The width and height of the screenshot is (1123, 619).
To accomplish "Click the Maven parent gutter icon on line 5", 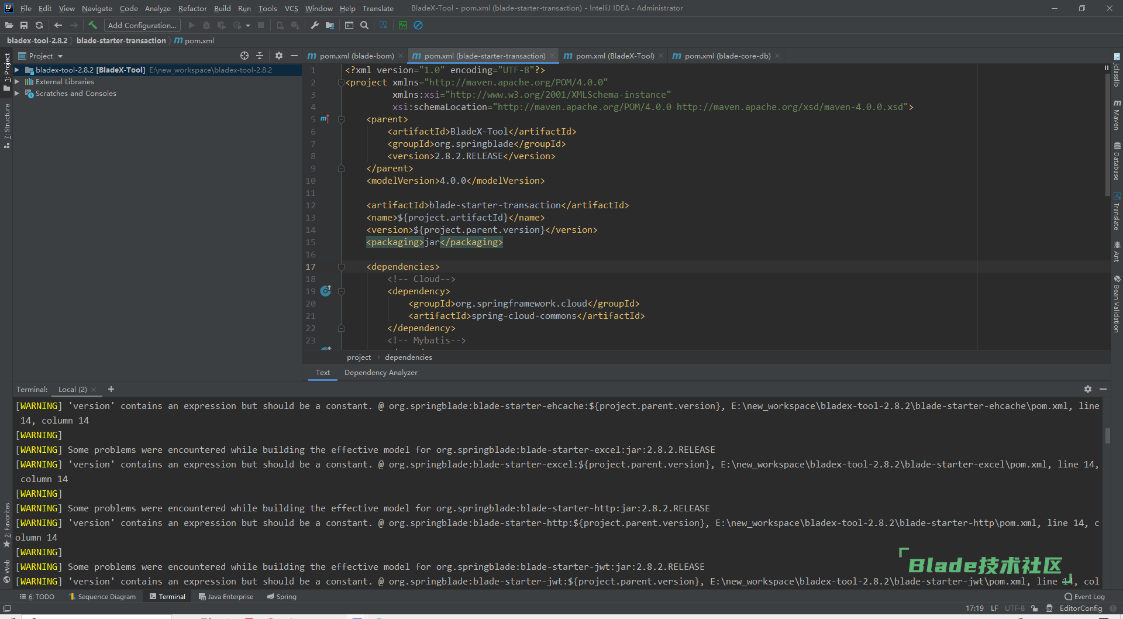I will click(x=325, y=119).
